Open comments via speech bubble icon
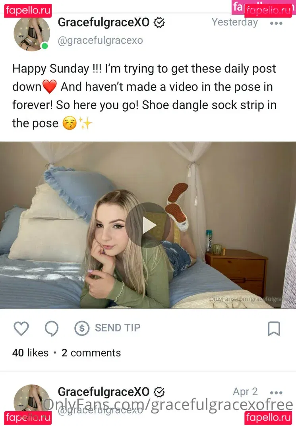Viewport: 296px width, 429px height. pyautogui.click(x=52, y=329)
